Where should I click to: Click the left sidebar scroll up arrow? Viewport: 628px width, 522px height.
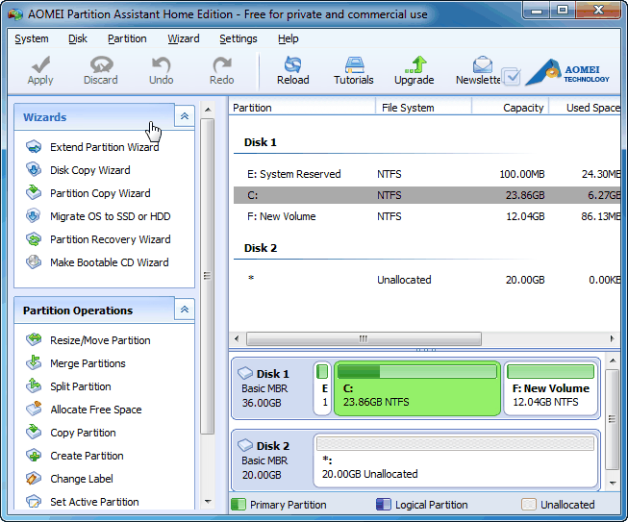point(208,110)
